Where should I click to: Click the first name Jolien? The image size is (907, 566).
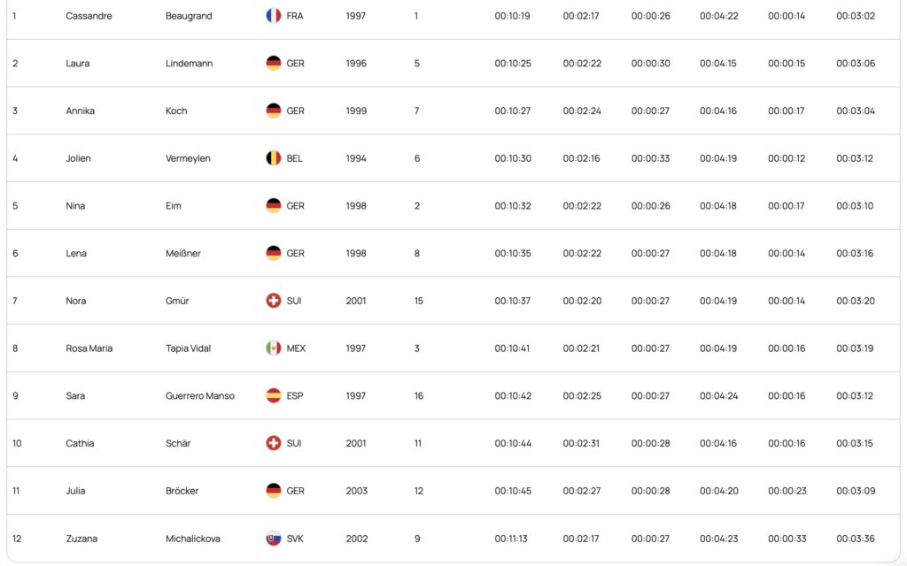point(78,158)
